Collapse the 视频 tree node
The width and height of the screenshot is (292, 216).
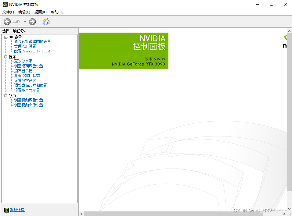(5, 96)
